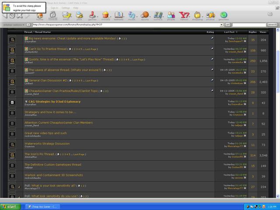Open Waterworks Strategy Discussion thread
The image size is (280, 210).
[47, 143]
